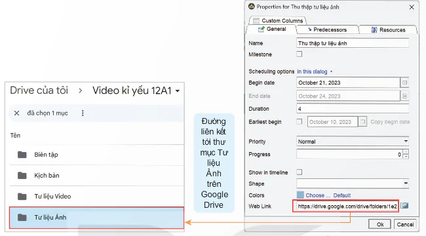Open the Earliest begin calendar icon

pyautogui.click(x=362, y=122)
